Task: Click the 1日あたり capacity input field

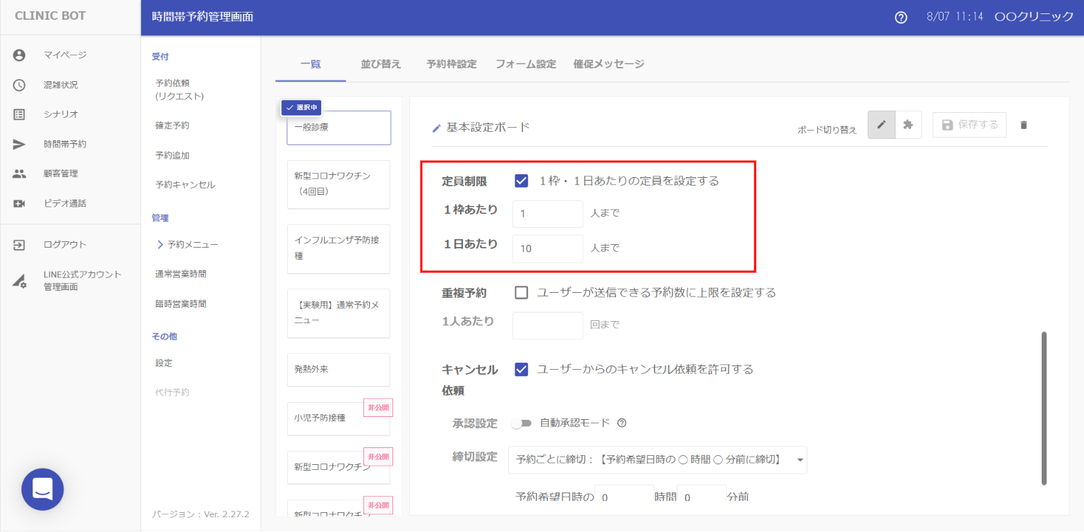Action: 548,248
